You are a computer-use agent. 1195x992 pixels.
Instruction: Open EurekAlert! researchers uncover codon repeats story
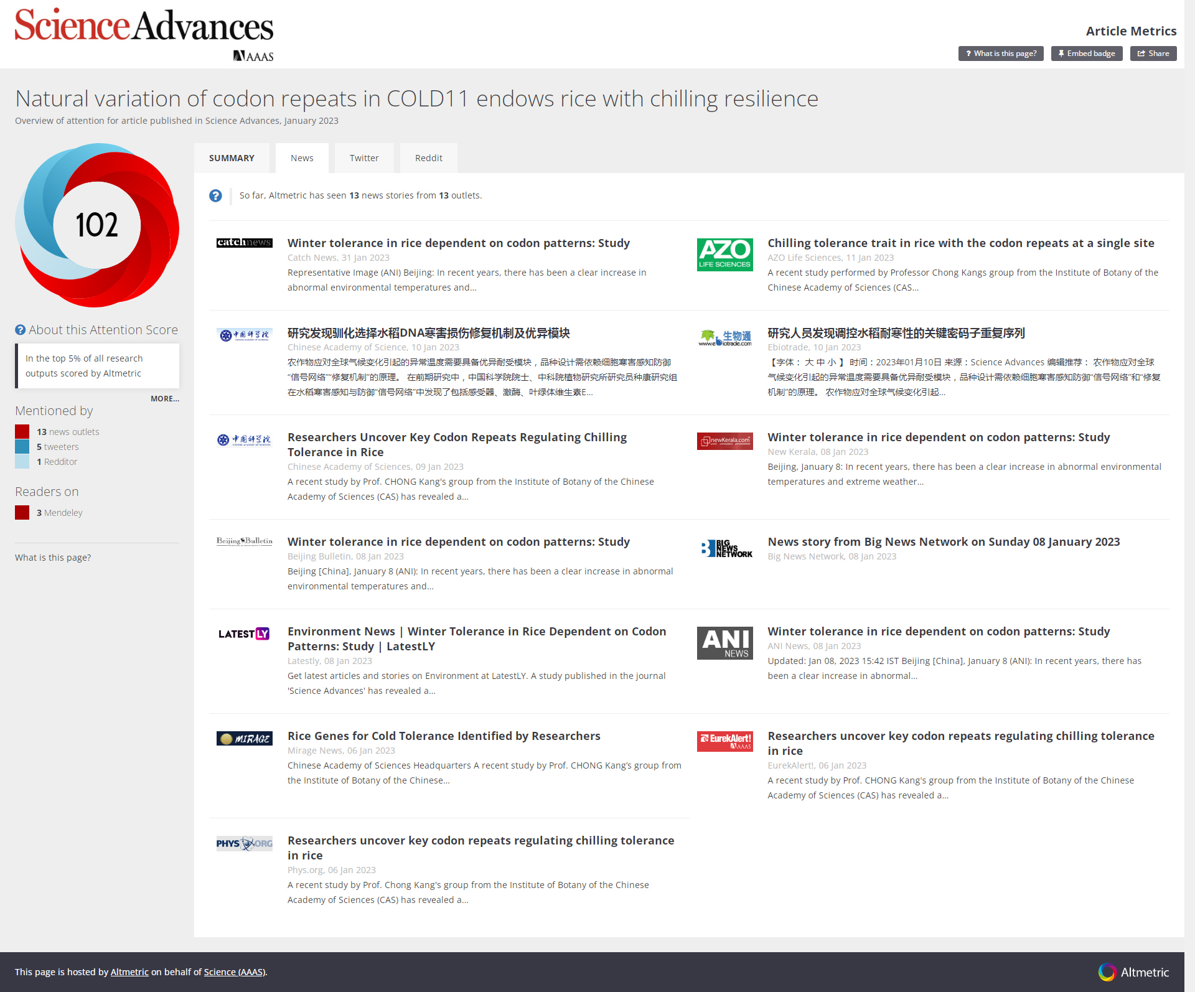[961, 744]
